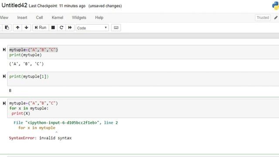Open the Widgets menu
Screen dimensions: 279x157
(x=79, y=17)
